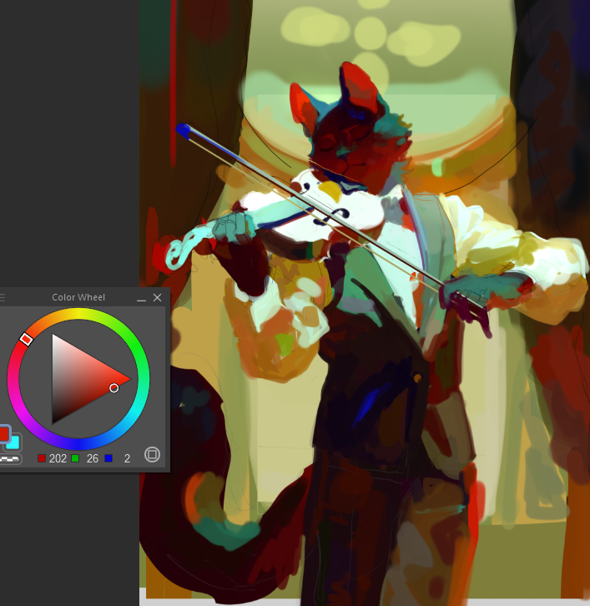Click the red value 202 field
Image resolution: width=590 pixels, height=606 pixels.
[58, 458]
